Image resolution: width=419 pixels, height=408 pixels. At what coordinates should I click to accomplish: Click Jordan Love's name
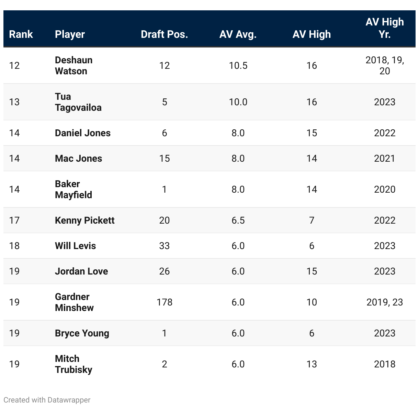click(x=81, y=271)
